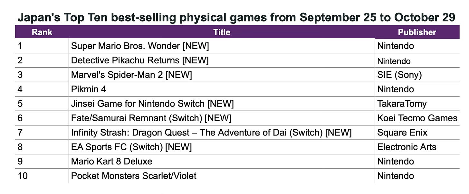This screenshot has width=469, height=194.
Task: Click the Electronic Arts publisher cell
Action: pyautogui.click(x=407, y=147)
